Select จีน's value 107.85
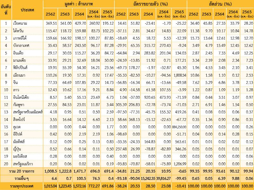254x190 pixels. (81, 83)
